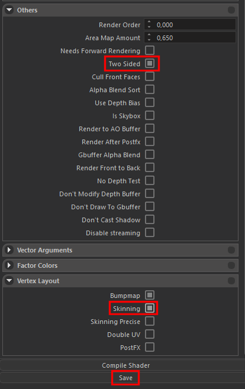Viewport: 245px width, 389px height.
Task: Click the round dot on Vector Arguments header
Action: click(231, 250)
